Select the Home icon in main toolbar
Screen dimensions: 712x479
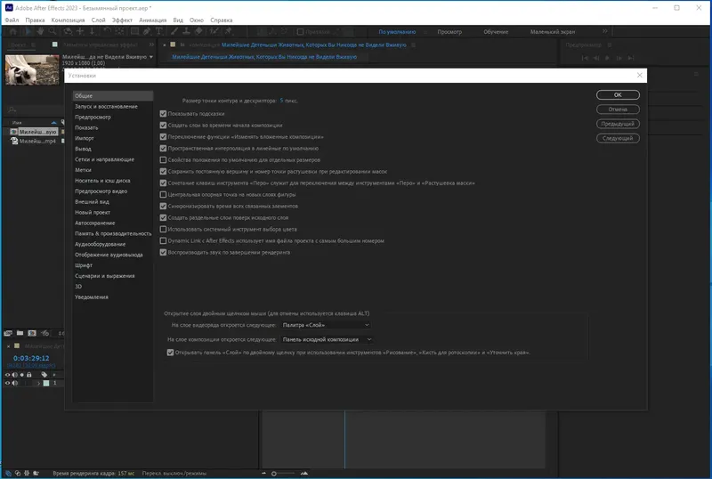(13, 31)
